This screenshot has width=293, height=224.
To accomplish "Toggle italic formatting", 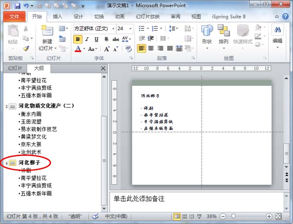I will [x=87, y=39].
